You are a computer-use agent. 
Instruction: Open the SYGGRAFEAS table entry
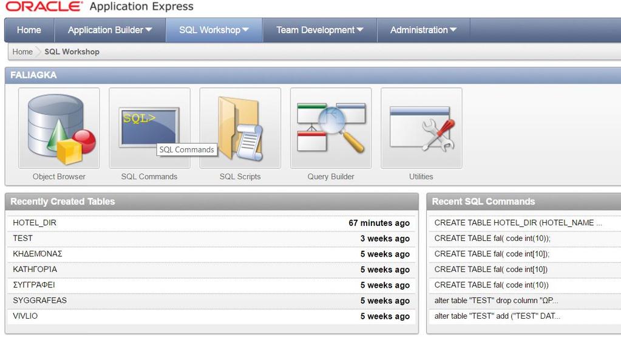click(x=39, y=301)
